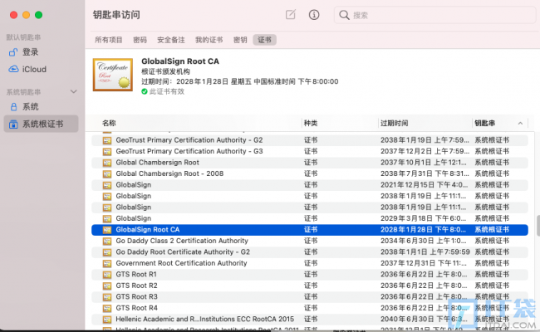The image size is (540, 332).
Task: Click icon beside Global Chambersign Root - 2008
Action: pyautogui.click(x=107, y=173)
